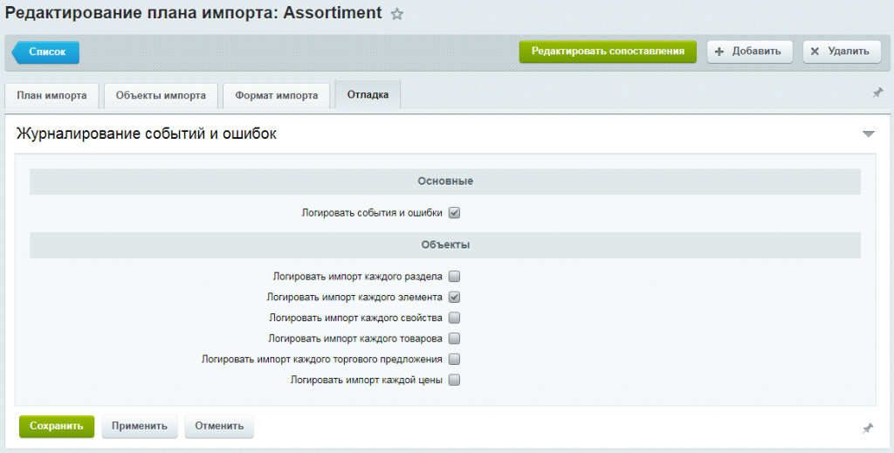This screenshot has width=894, height=453.
Task: Click the Список back button
Action: point(47,52)
